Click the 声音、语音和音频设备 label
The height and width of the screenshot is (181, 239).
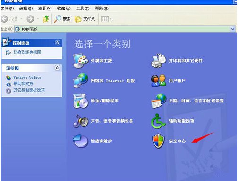click(112, 121)
